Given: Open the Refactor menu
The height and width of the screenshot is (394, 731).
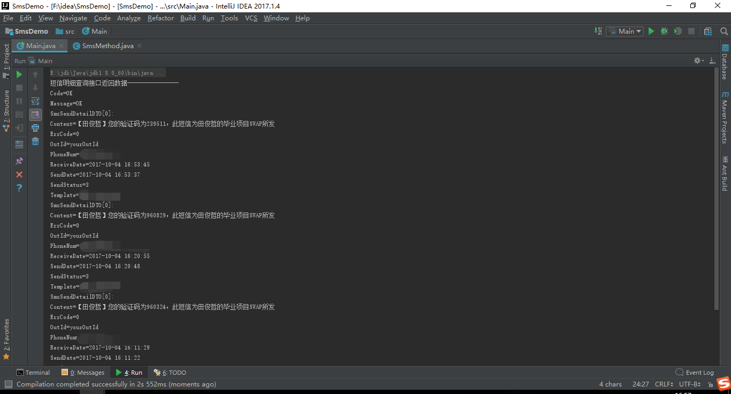Looking at the screenshot, I should point(161,18).
